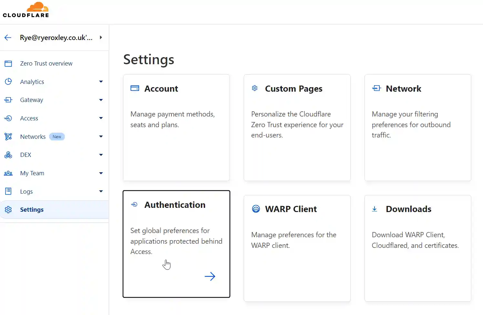Click the Downloads card icon

(375, 209)
